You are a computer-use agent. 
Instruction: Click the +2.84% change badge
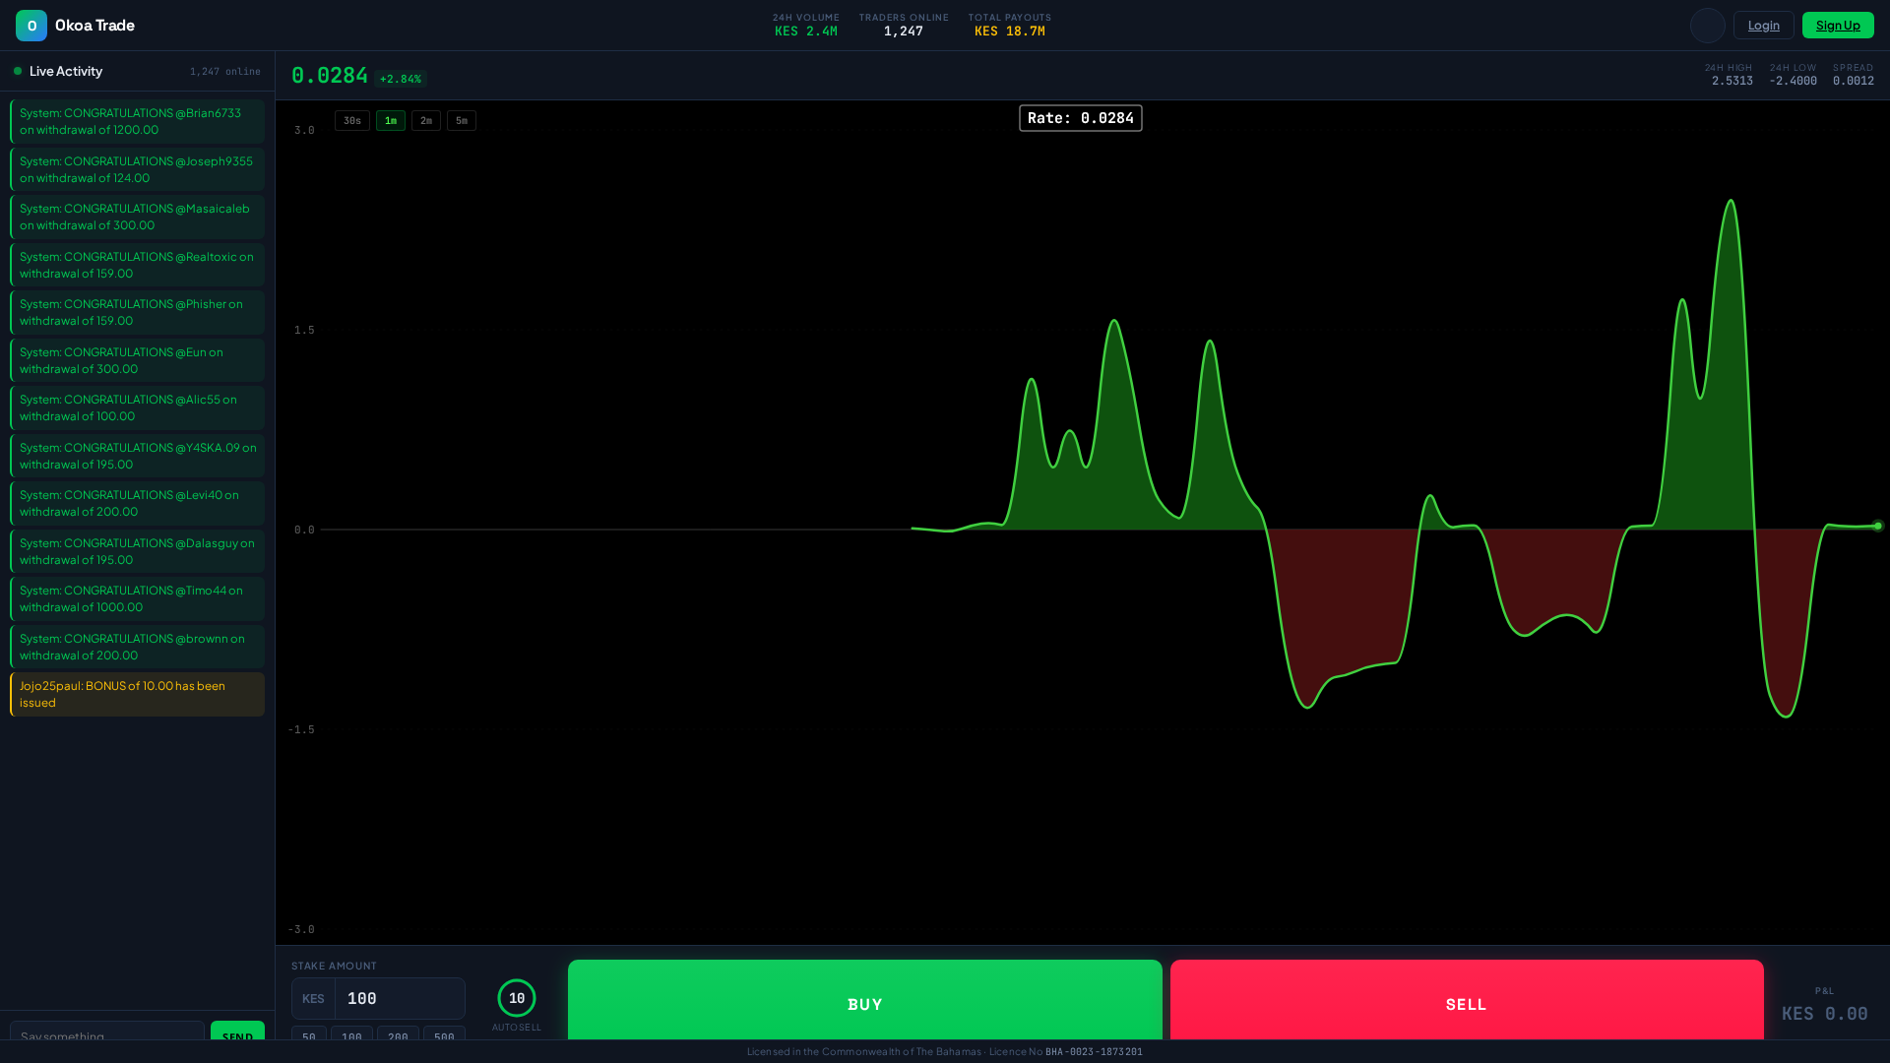coord(401,79)
